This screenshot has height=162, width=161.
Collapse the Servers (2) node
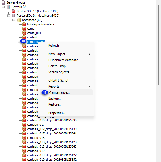coord(4,7)
